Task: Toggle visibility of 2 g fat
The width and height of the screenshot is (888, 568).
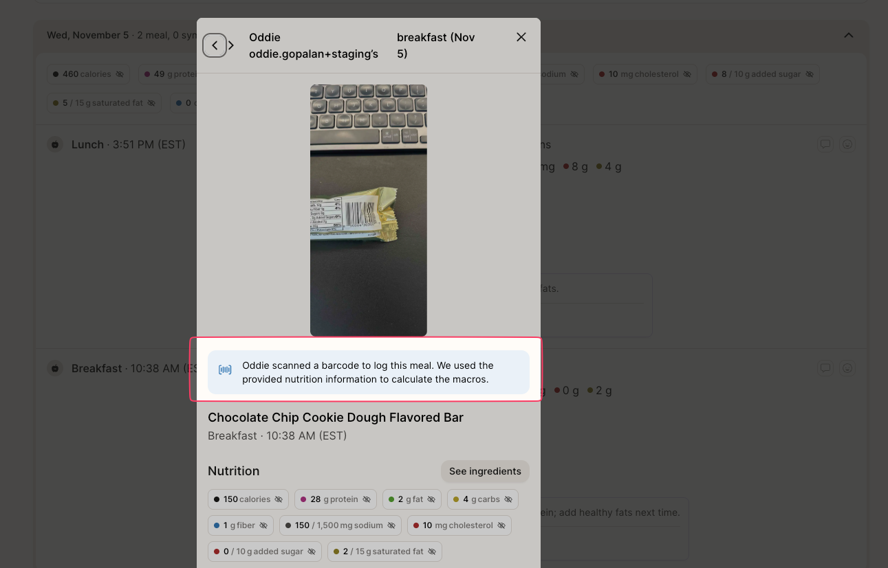Action: point(431,499)
